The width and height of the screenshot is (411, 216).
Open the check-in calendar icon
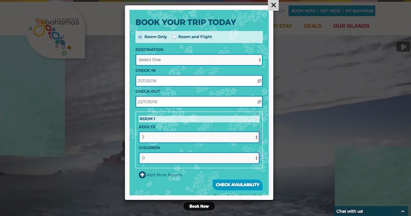point(259,81)
